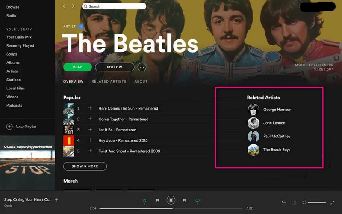Open Stations in the sidebar

(13, 80)
